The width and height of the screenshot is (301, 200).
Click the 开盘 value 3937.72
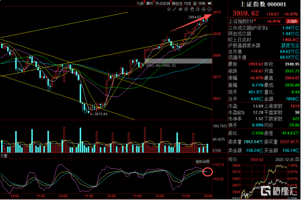click(292, 71)
